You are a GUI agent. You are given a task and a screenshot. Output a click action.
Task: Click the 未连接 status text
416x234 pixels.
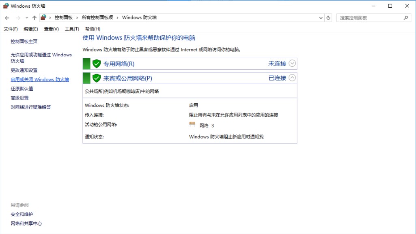277,64
